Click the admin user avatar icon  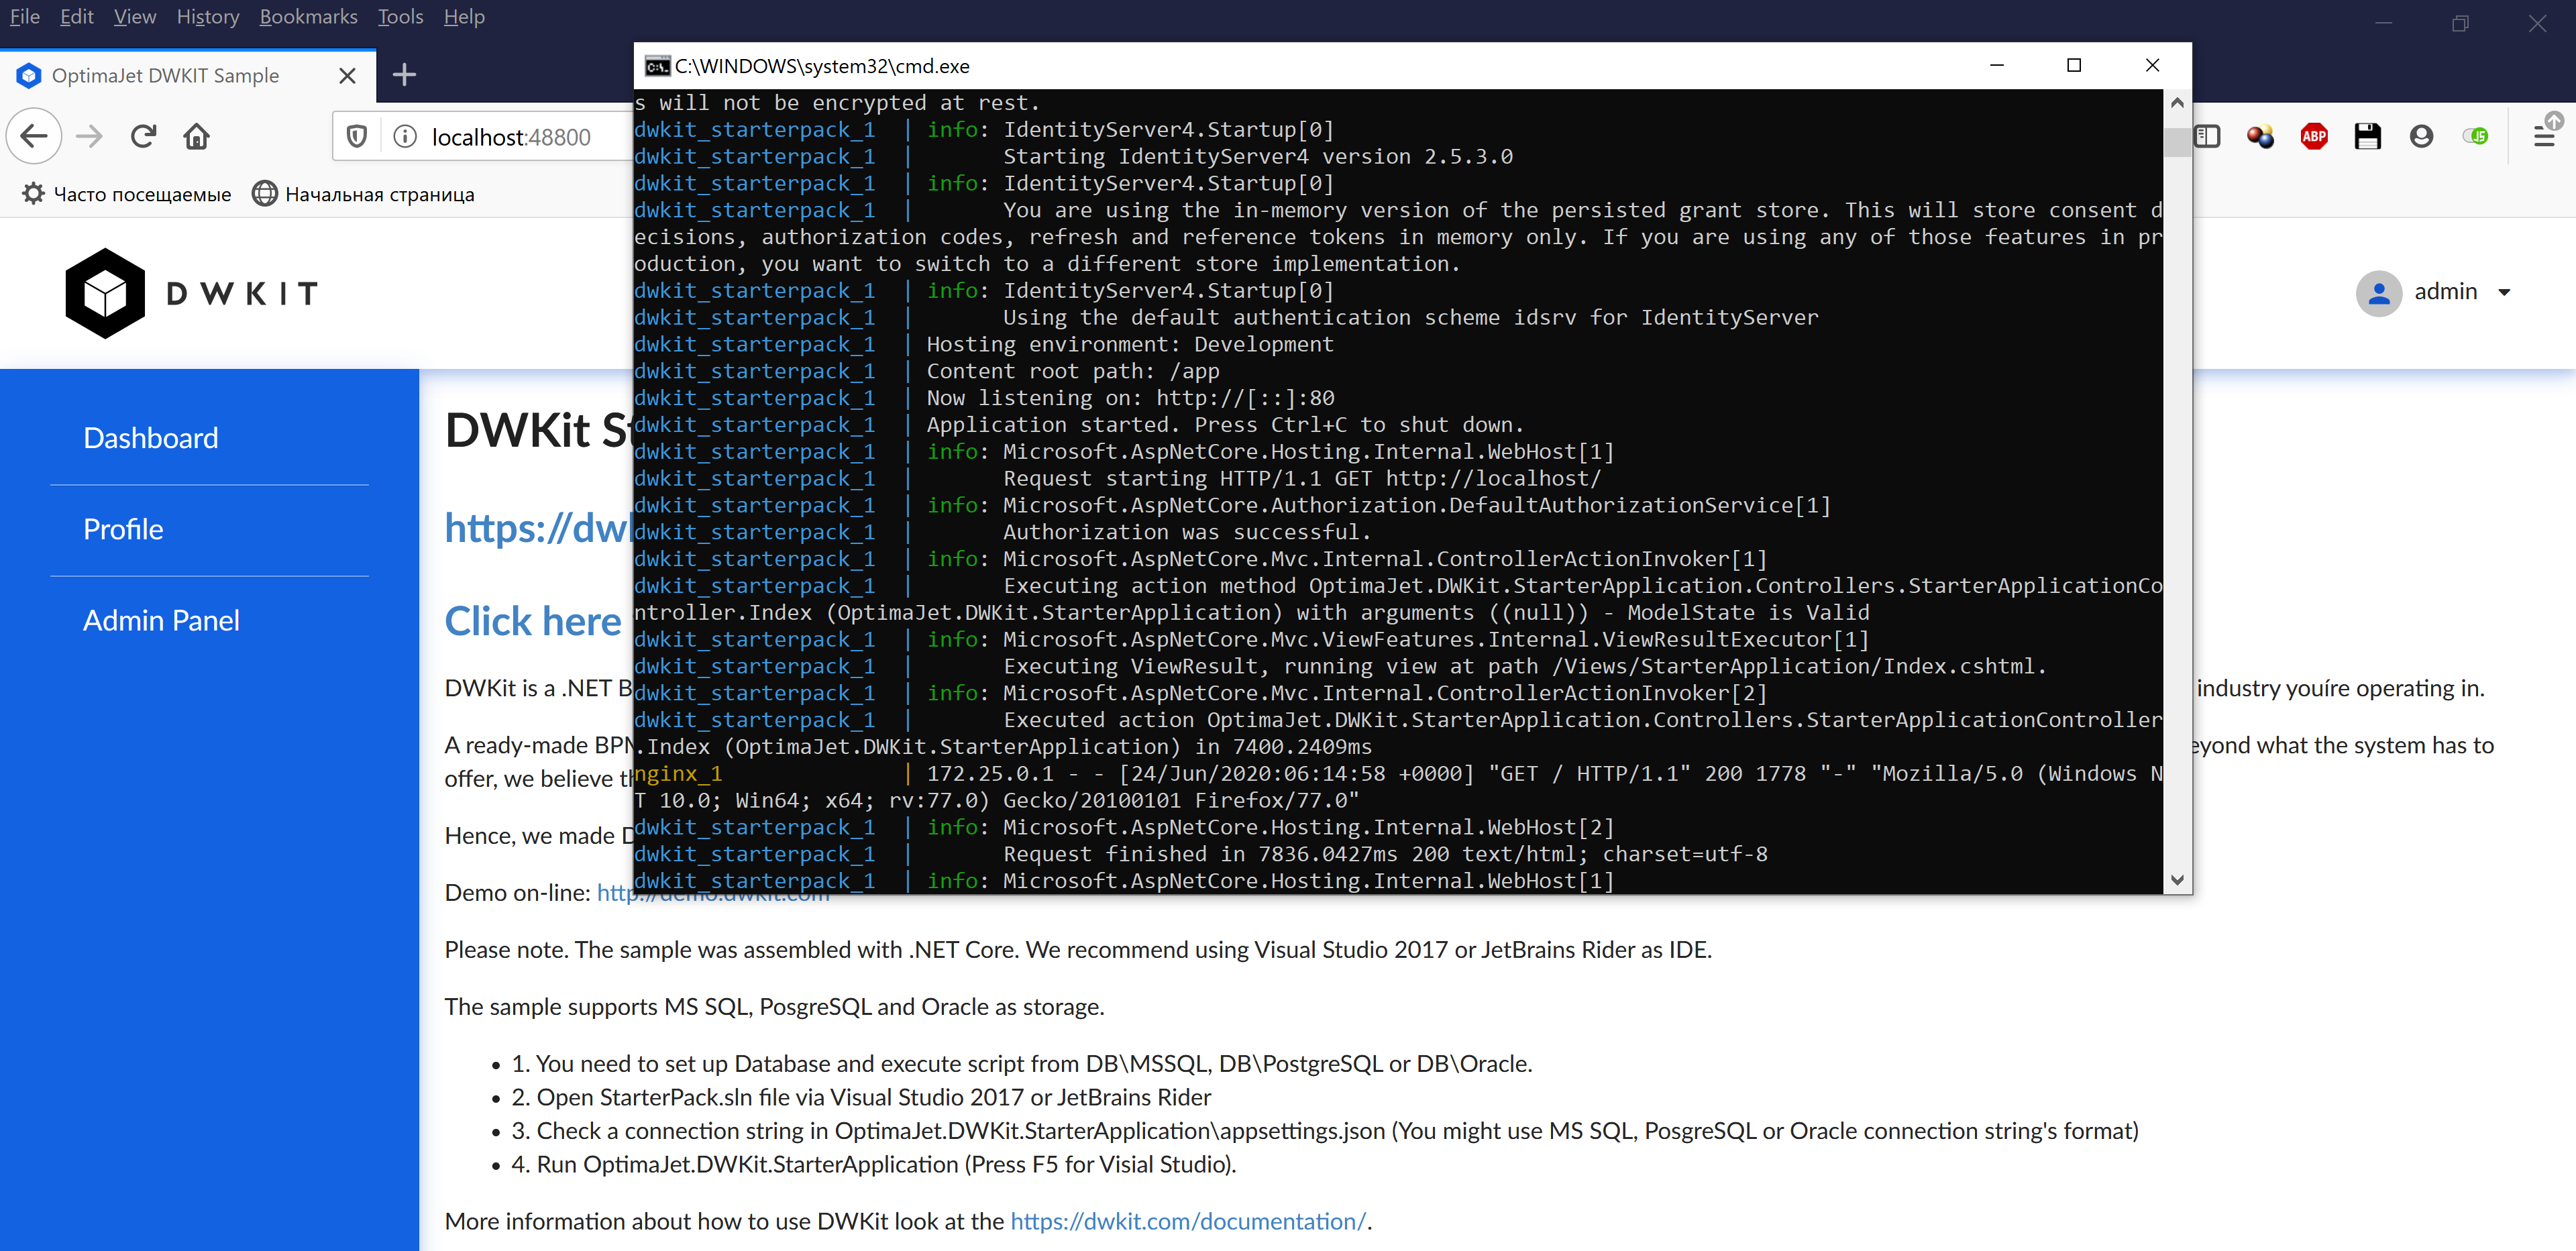click(x=2379, y=293)
